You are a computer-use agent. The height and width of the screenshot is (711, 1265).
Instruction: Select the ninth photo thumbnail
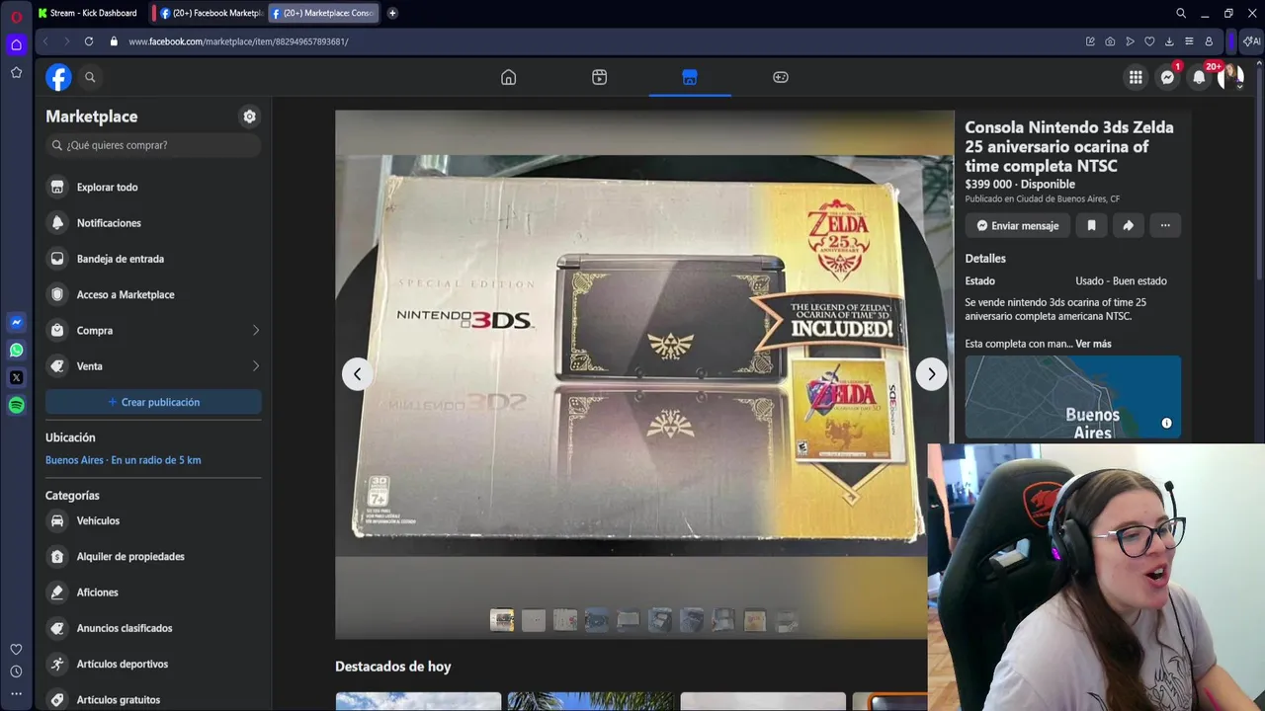(x=755, y=620)
